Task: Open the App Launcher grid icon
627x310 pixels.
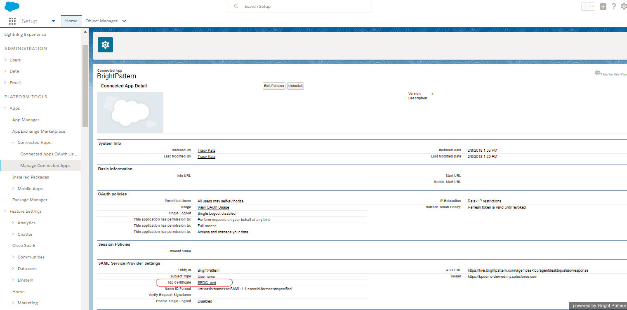Action: click(12, 21)
